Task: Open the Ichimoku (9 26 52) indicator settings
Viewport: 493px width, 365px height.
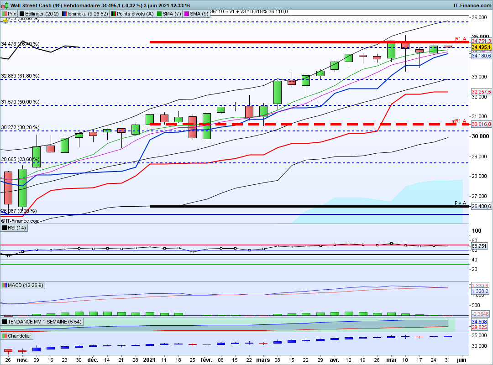Action: click(85, 14)
